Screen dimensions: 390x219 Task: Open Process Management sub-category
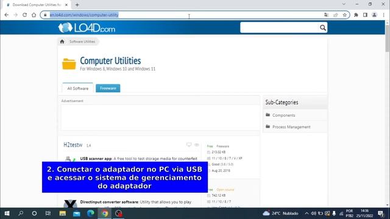[x=291, y=127]
